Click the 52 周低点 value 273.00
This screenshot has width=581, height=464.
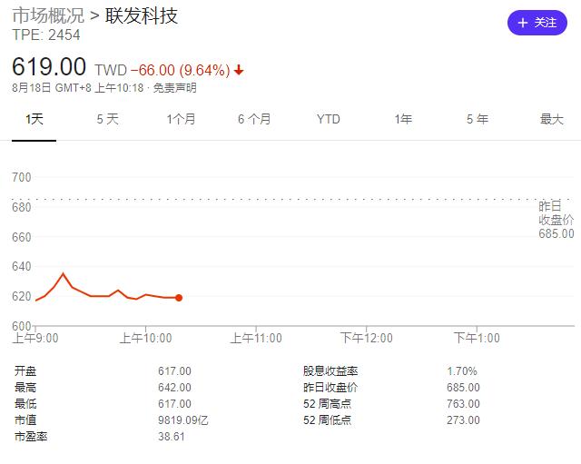pos(463,420)
